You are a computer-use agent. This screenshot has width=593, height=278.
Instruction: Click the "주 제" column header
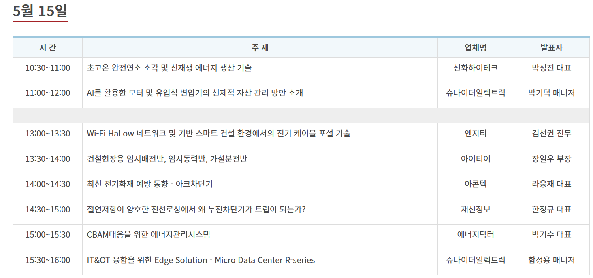click(x=260, y=48)
